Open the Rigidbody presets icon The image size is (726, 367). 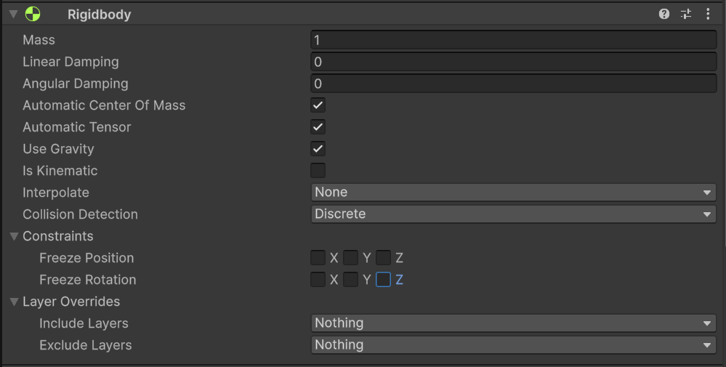pos(686,14)
